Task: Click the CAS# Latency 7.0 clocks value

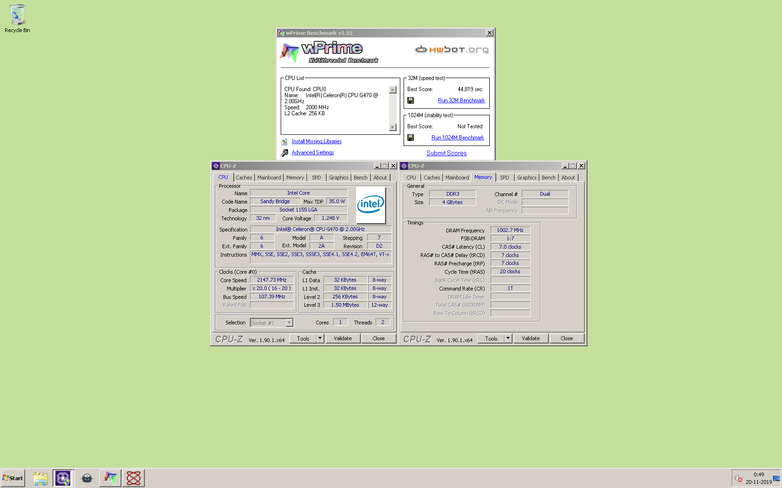Action: pyautogui.click(x=510, y=247)
